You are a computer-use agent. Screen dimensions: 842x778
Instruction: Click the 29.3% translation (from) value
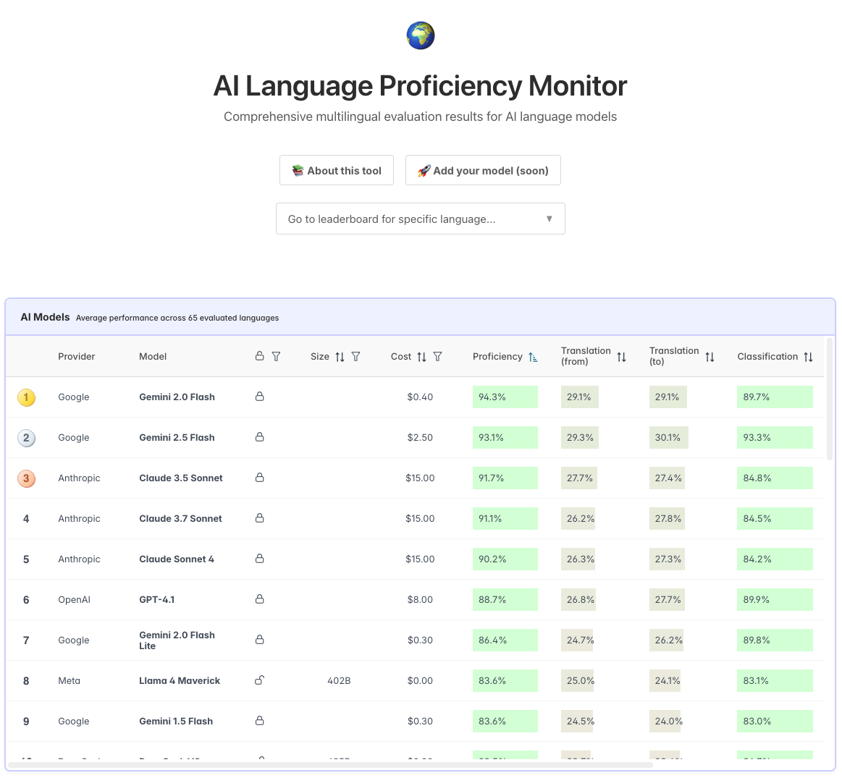[580, 438]
